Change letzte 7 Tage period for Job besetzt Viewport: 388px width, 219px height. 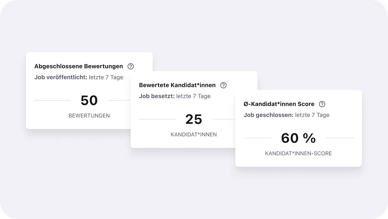click(193, 96)
